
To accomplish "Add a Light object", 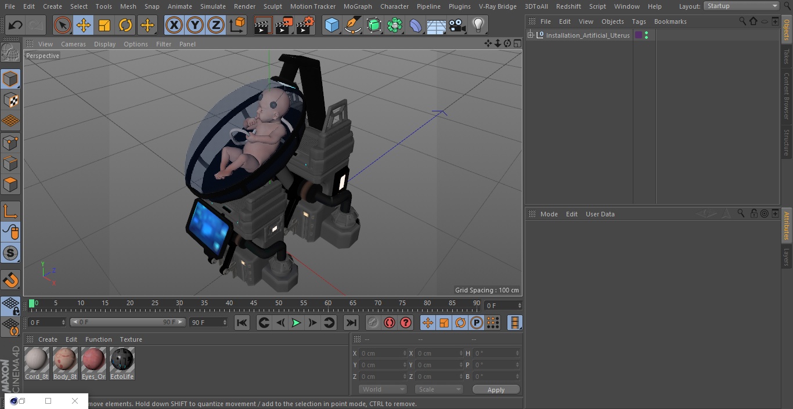I will pyautogui.click(x=478, y=26).
